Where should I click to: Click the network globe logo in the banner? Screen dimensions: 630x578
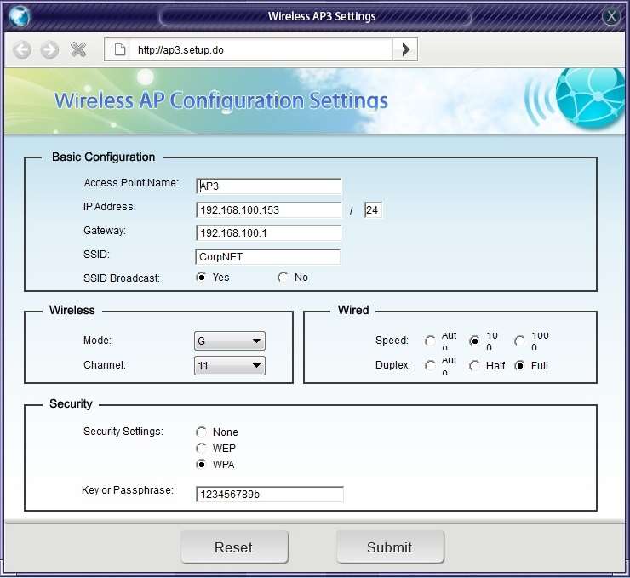(x=589, y=98)
